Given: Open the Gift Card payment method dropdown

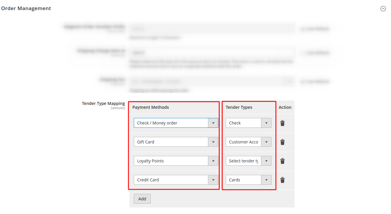Looking at the screenshot, I should click(176, 142).
